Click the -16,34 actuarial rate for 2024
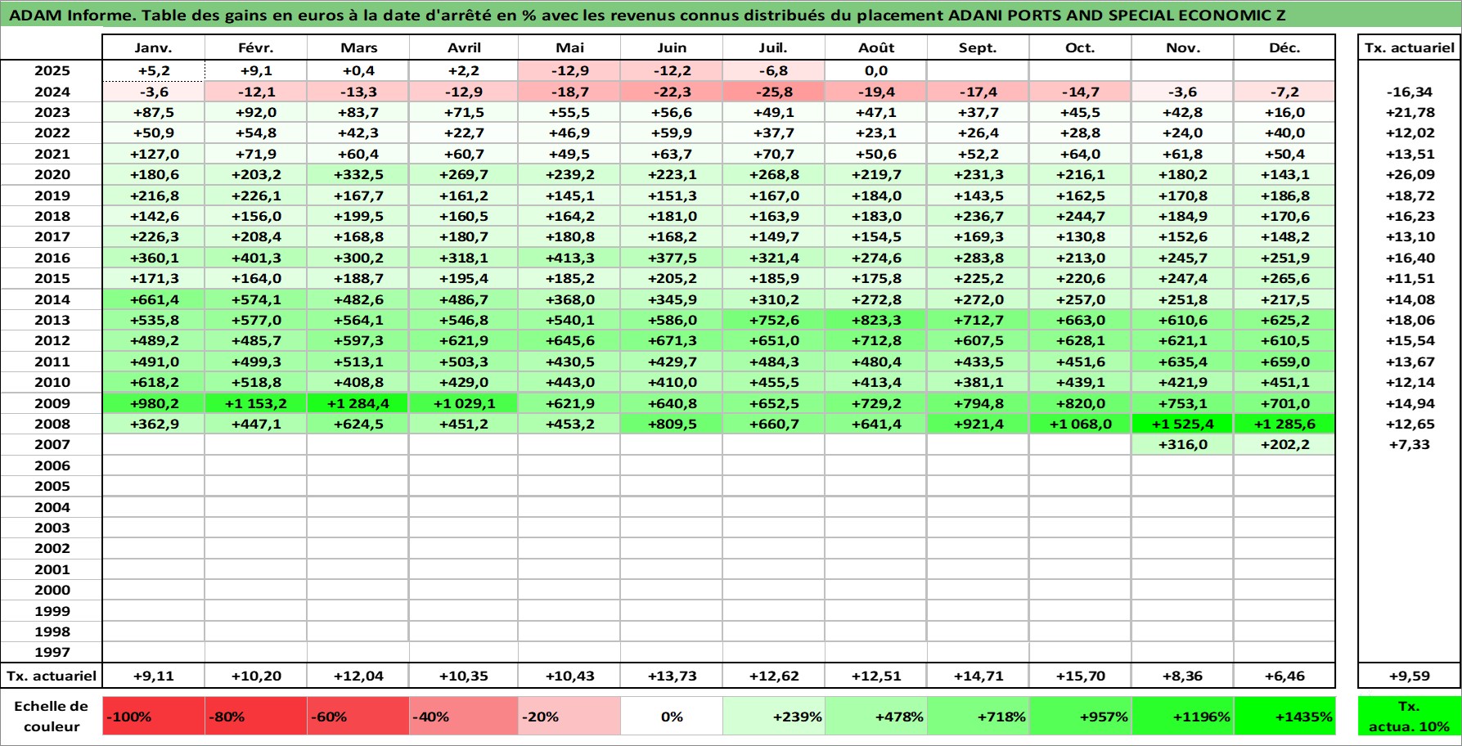The height and width of the screenshot is (746, 1462). click(1410, 92)
